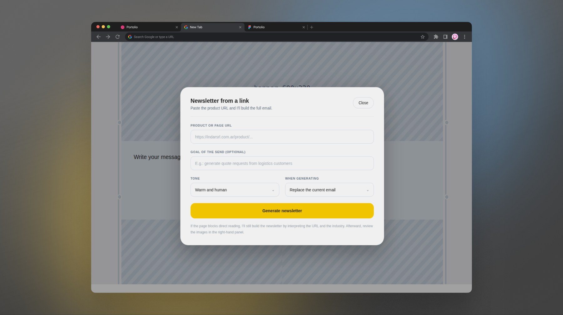Go back with the browser back arrow
The height and width of the screenshot is (315, 563).
[99, 37]
